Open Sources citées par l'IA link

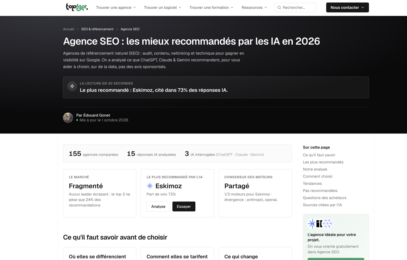pos(322,205)
